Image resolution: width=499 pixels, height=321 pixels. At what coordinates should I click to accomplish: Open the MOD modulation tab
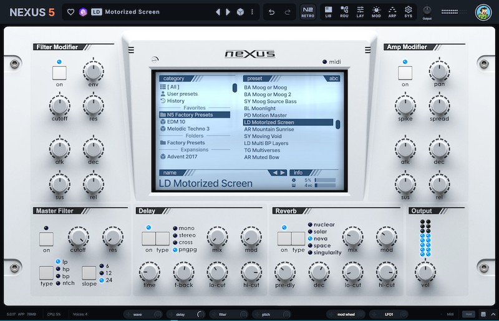coord(376,12)
